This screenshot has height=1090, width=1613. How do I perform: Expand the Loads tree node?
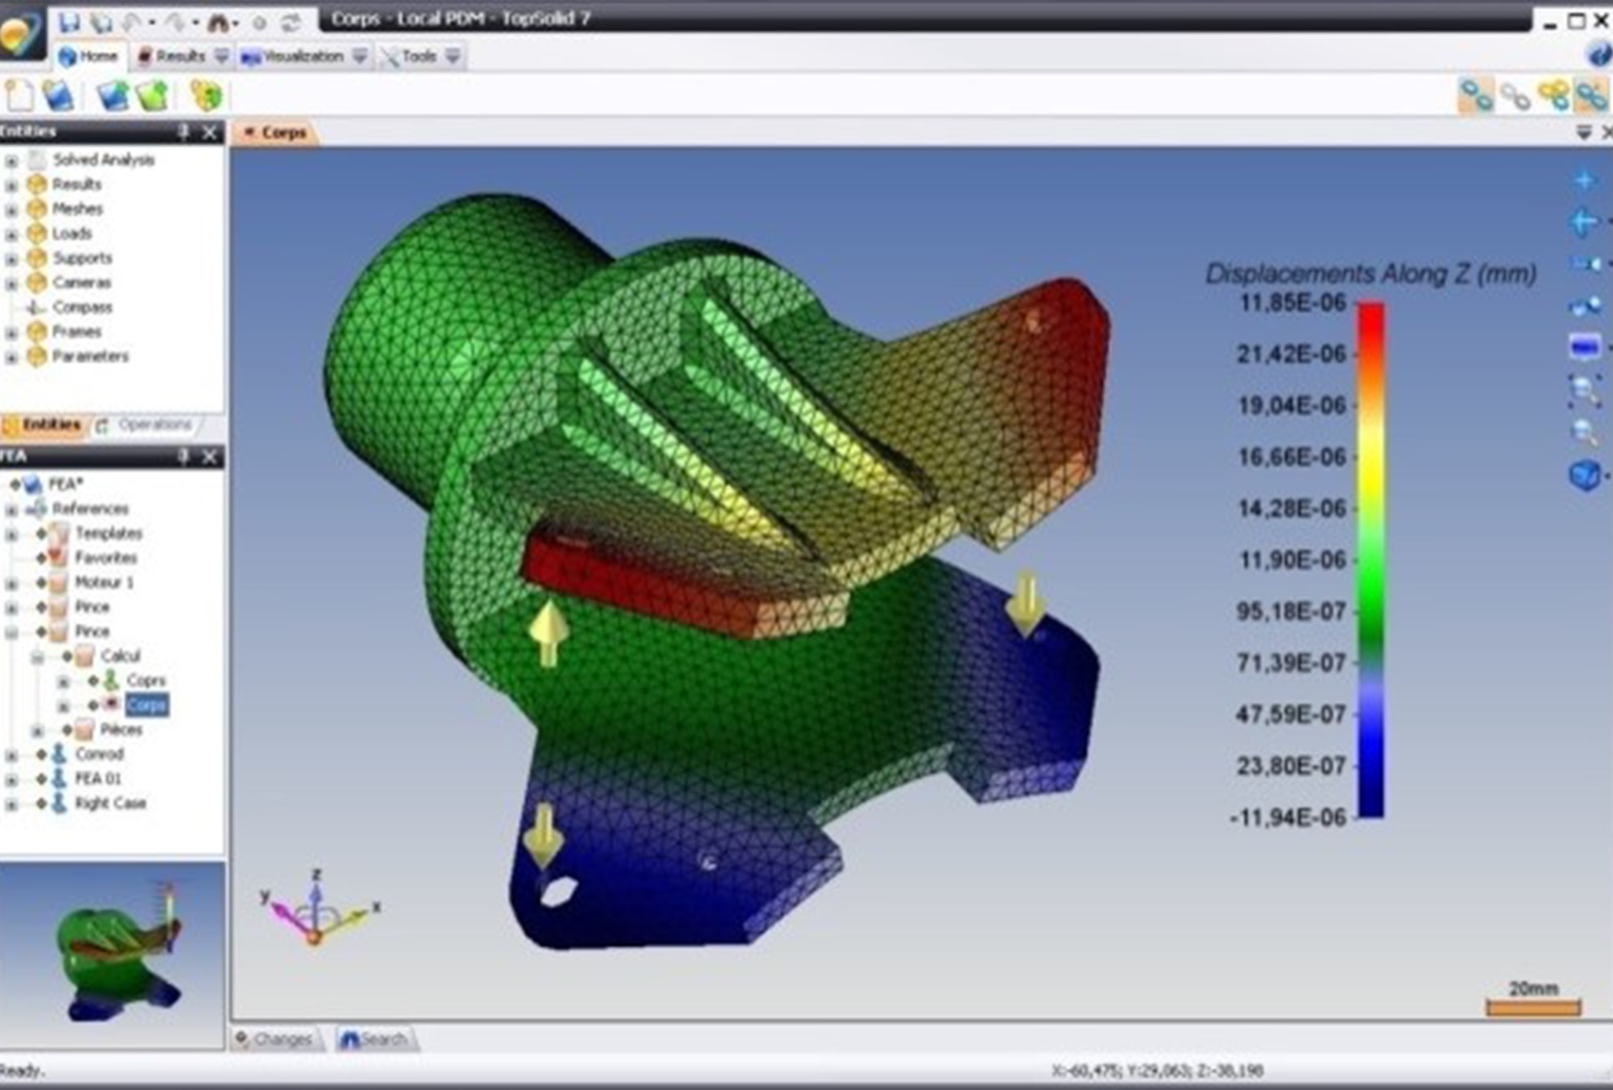[x=11, y=235]
